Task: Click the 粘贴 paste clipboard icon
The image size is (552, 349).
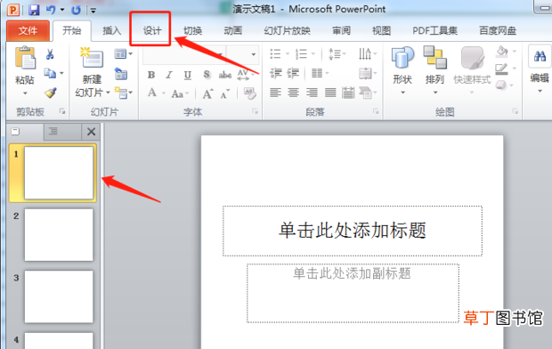Action: [x=25, y=58]
